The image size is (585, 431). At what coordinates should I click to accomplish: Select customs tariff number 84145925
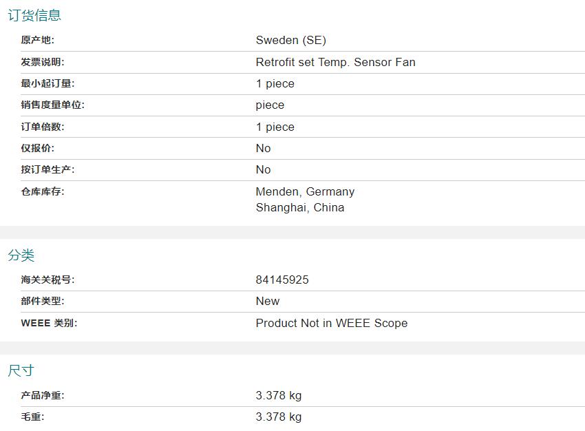(282, 280)
